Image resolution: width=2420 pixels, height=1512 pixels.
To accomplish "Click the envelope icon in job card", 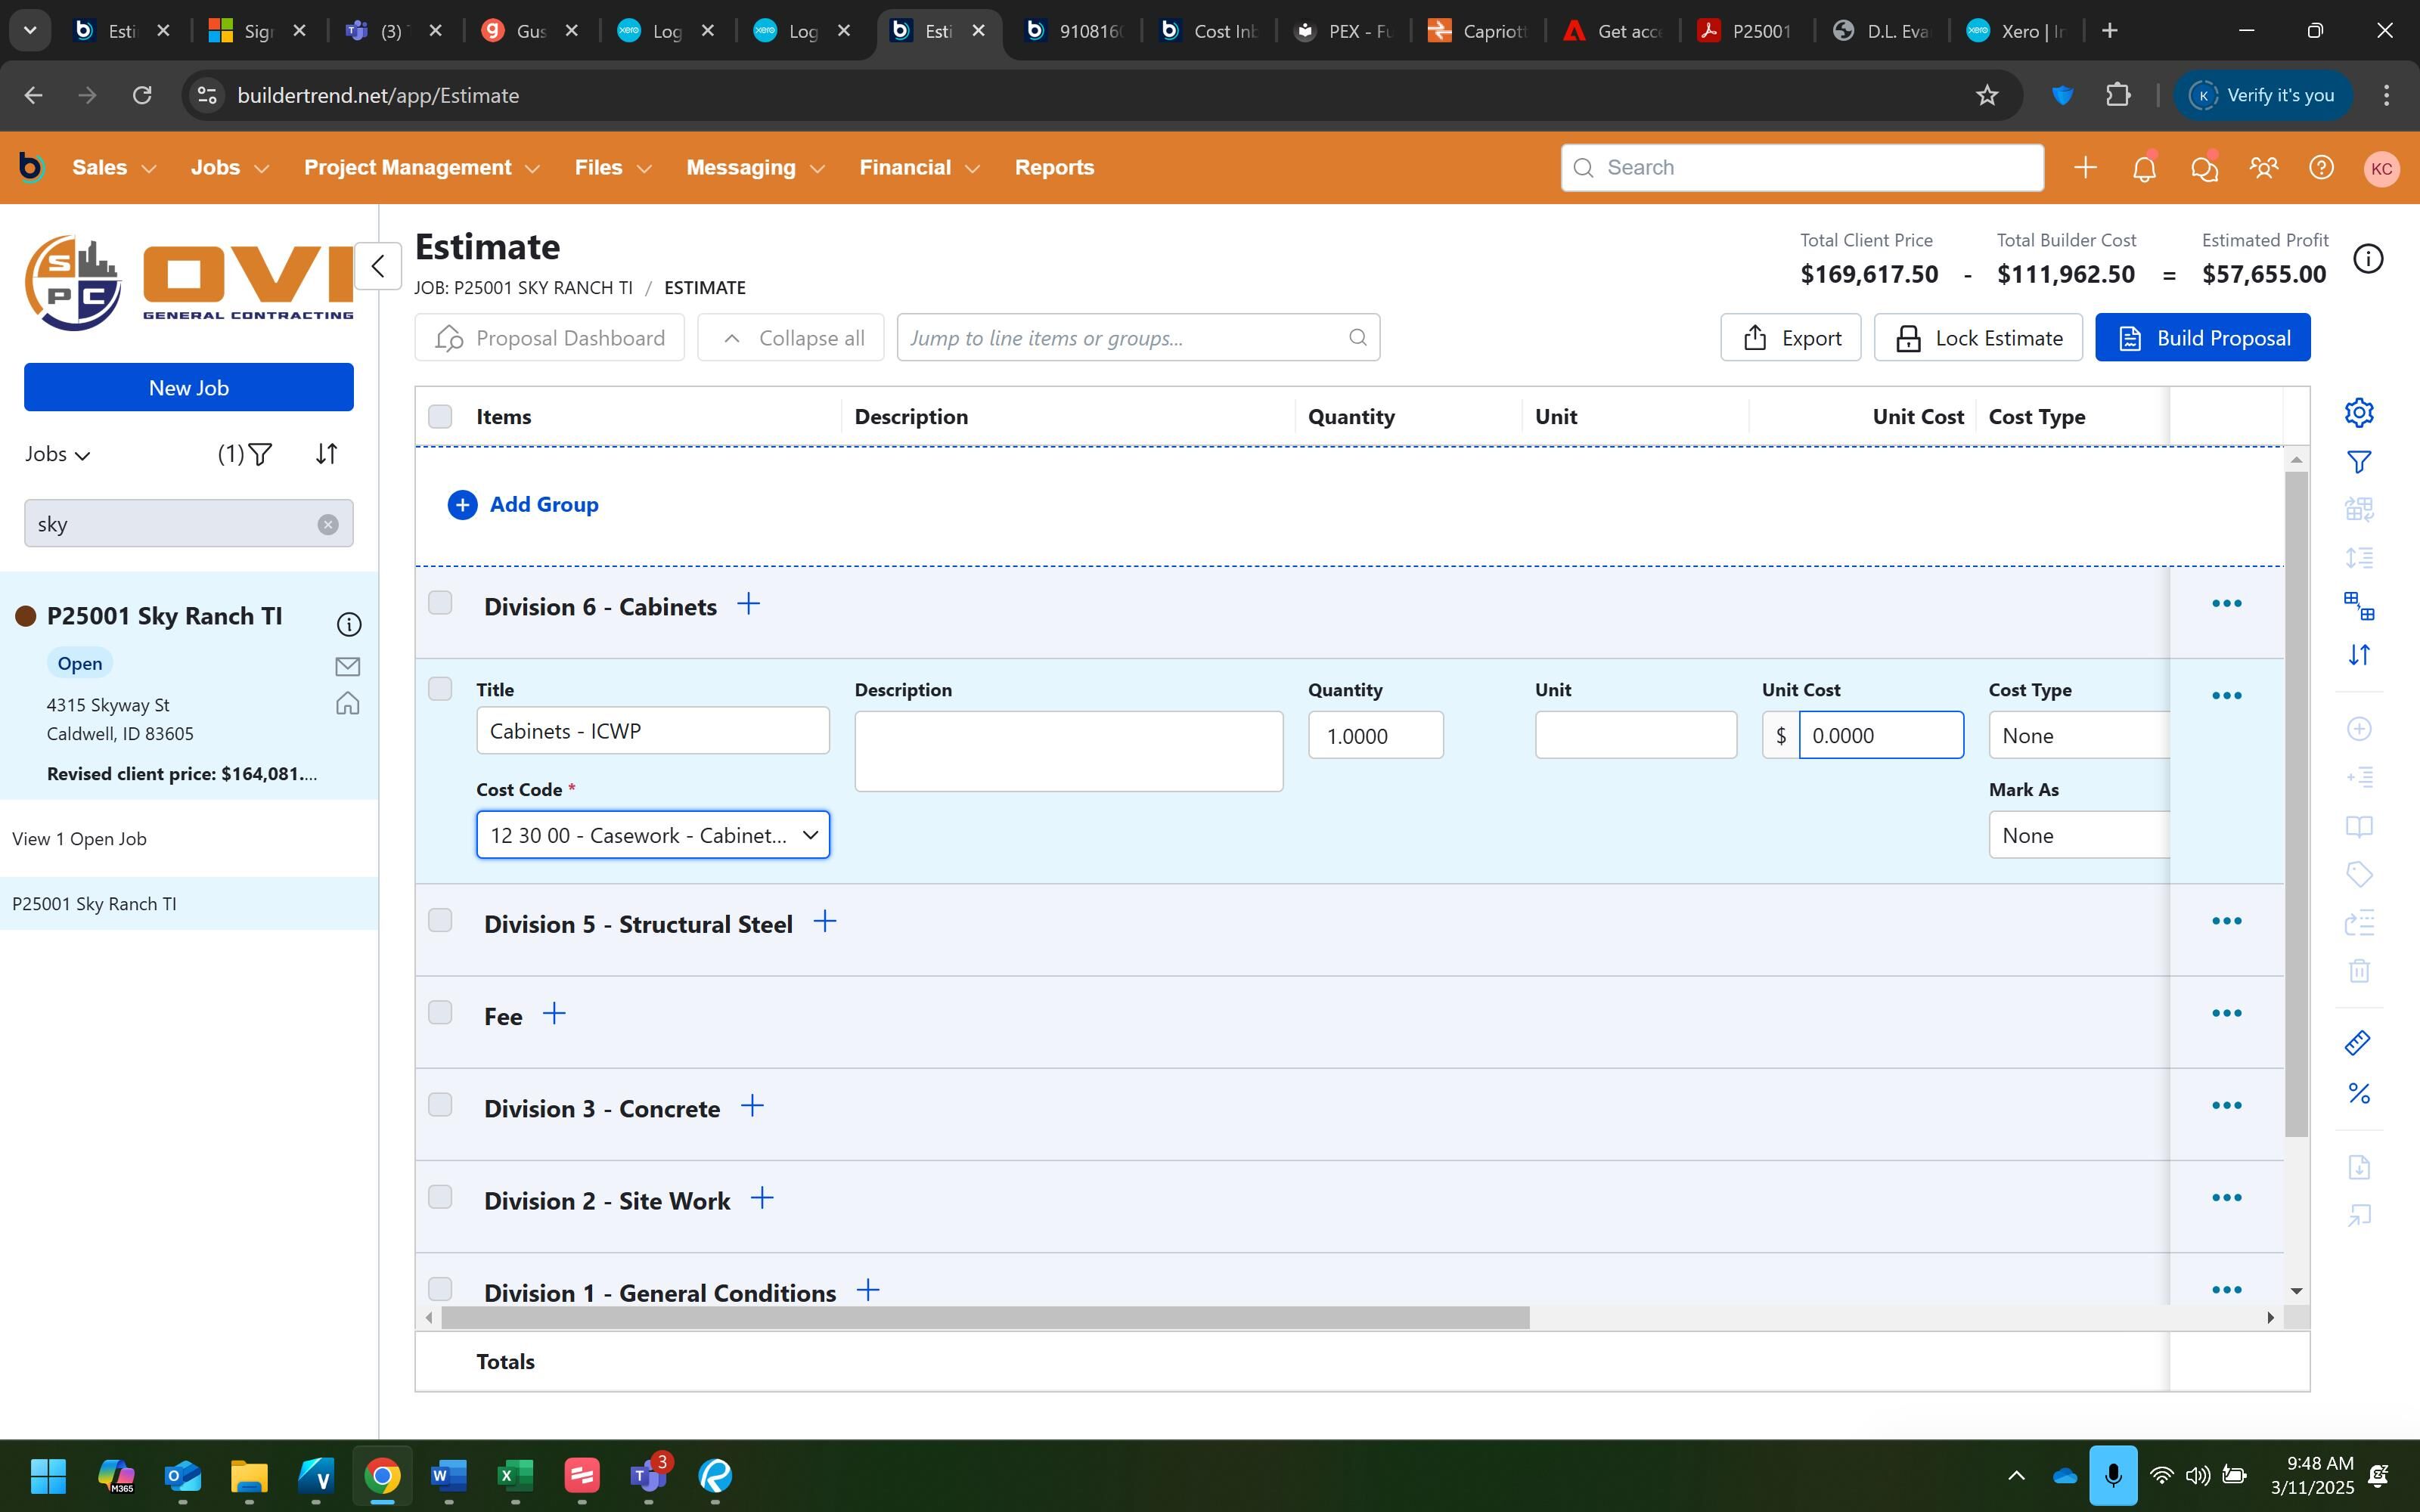I will (347, 666).
